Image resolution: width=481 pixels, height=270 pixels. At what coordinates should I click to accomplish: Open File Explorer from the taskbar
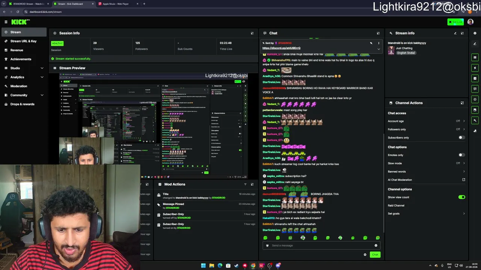212,265
